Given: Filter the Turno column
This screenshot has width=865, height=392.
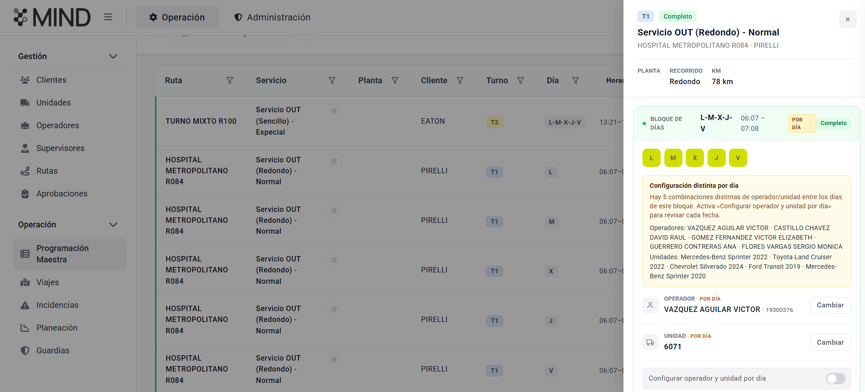Looking at the screenshot, I should tap(521, 80).
